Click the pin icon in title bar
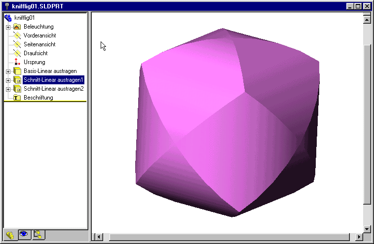Image resolution: width=374 pixels, height=244 pixels. 7,6
